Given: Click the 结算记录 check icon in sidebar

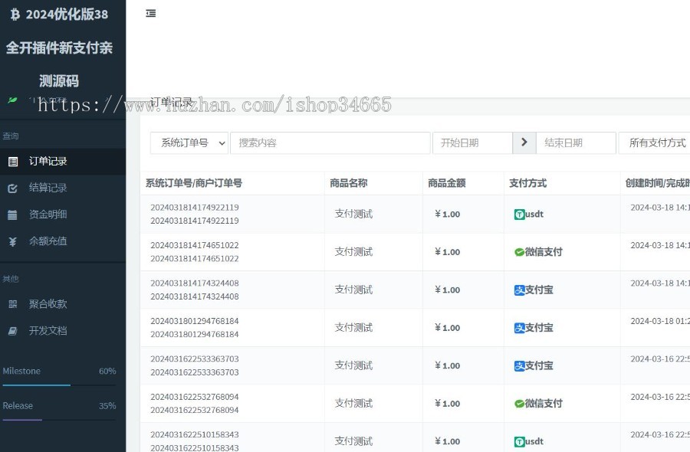Looking at the screenshot, I should (x=13, y=188).
